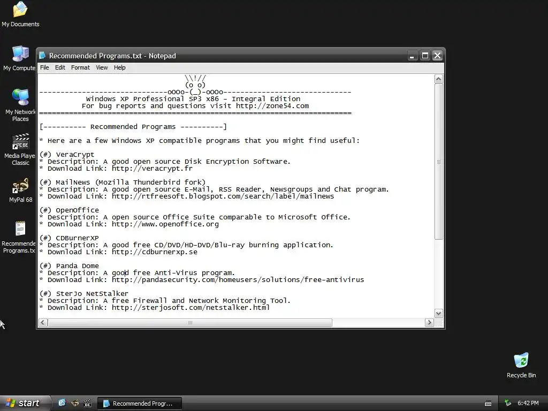This screenshot has width=548, height=411.
Task: Click the http://veracrypt.fr link text
Action: pos(152,169)
